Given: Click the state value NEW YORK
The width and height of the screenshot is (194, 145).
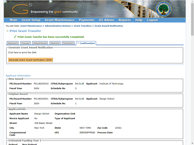Looking at the screenshot, I should coord(85,128).
